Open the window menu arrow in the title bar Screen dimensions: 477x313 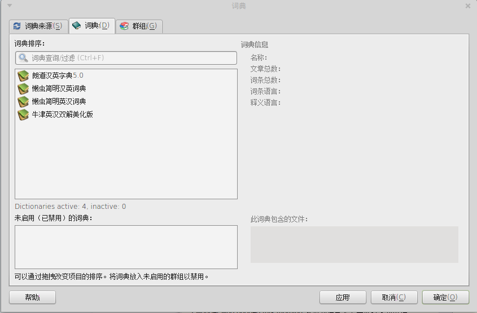pos(10,6)
